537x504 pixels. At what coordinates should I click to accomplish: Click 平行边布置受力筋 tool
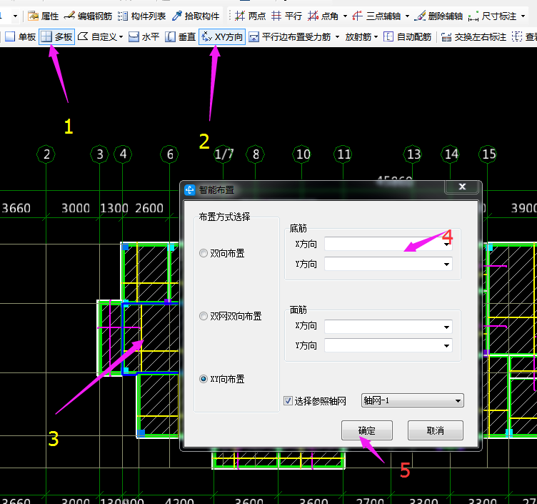click(290, 36)
